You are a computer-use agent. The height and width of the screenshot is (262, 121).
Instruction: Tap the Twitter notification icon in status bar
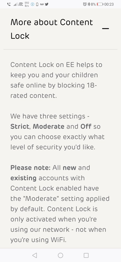tap(47, 4)
